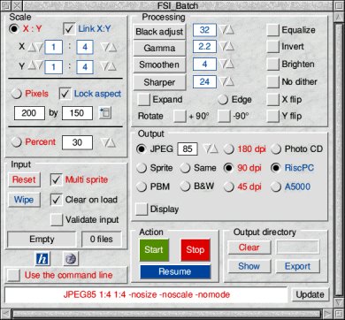Screen dimensions: 345x320
Task: Select the X : Y scale radio button
Action: [x=14, y=28]
